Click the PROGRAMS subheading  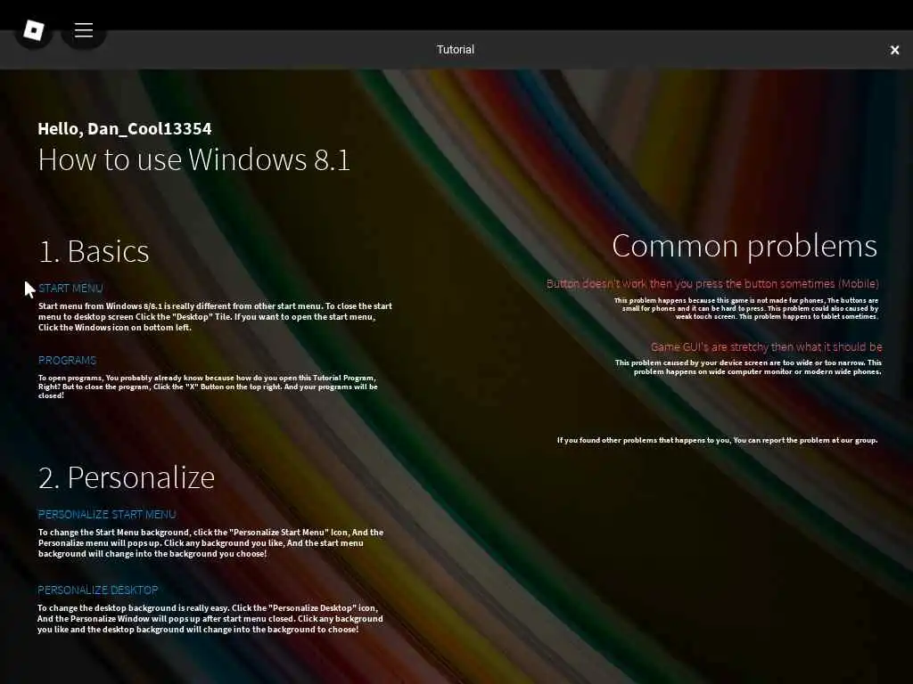pyautogui.click(x=67, y=360)
